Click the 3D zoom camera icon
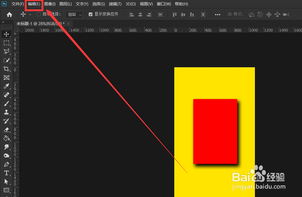The image size is (302, 197). (286, 14)
